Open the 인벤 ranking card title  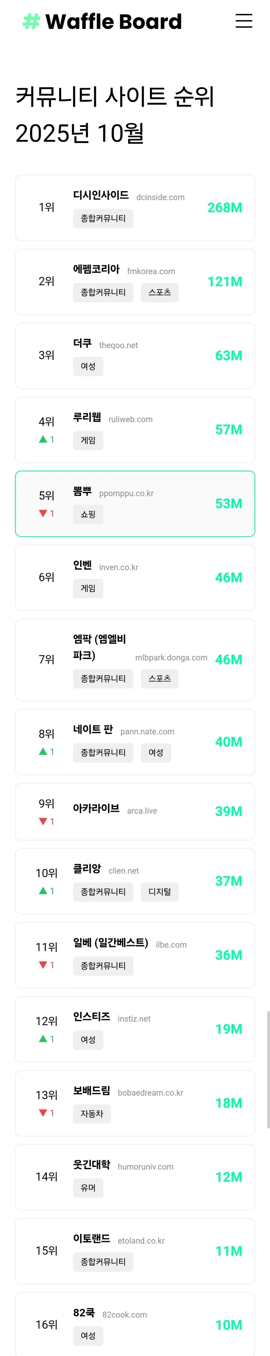tap(82, 565)
